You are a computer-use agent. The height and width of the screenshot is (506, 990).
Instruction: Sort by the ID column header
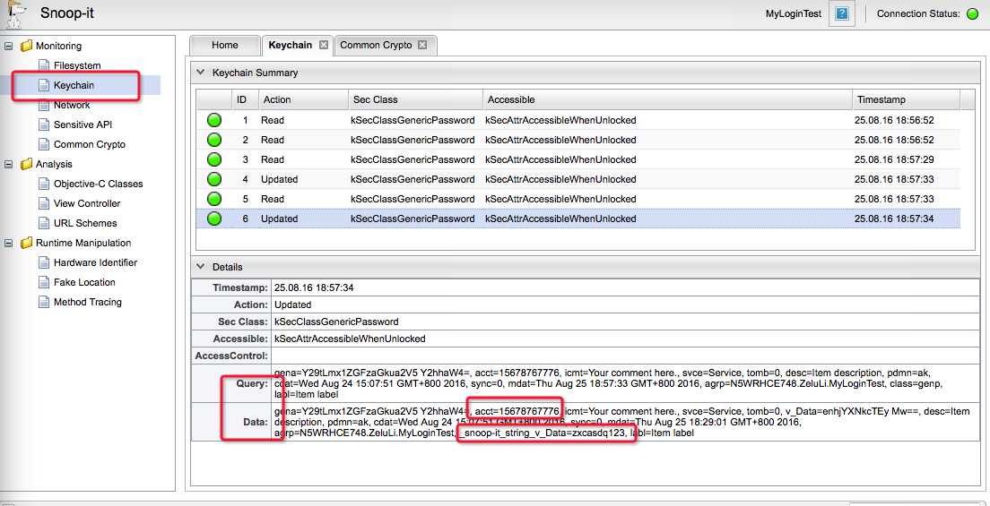pos(244,99)
